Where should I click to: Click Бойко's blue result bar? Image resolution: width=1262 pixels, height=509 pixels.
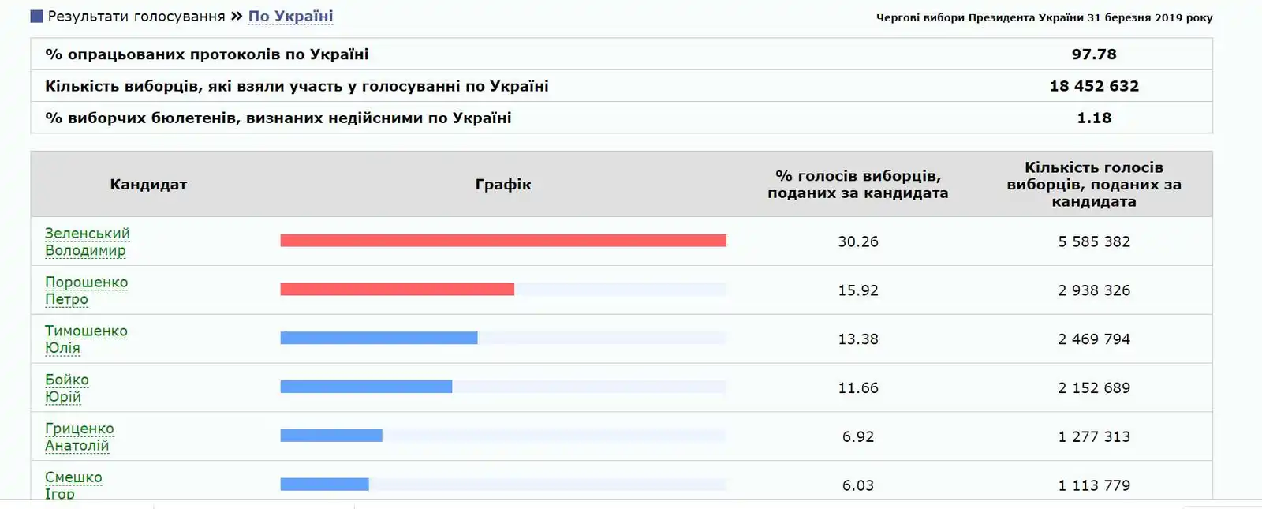point(366,387)
